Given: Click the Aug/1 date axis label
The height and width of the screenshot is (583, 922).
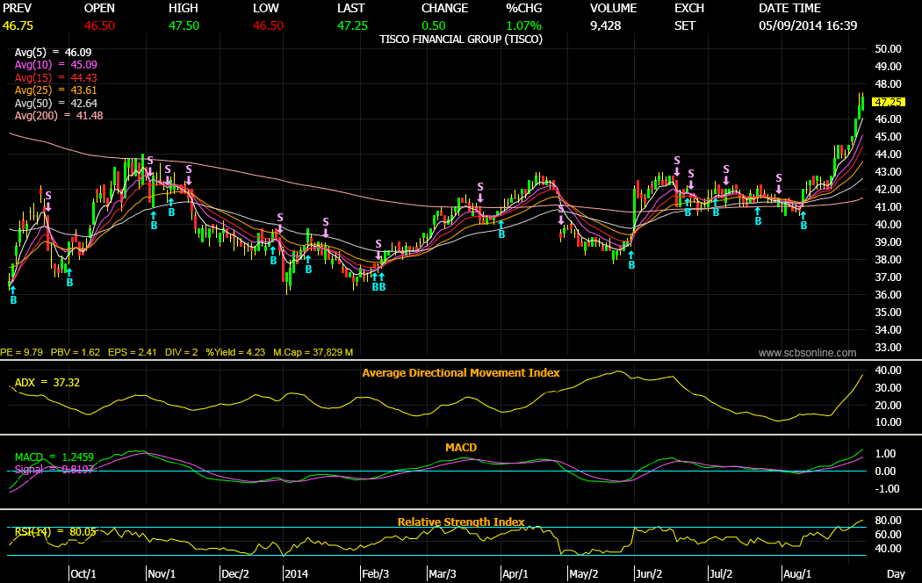Looking at the screenshot, I should click(797, 574).
